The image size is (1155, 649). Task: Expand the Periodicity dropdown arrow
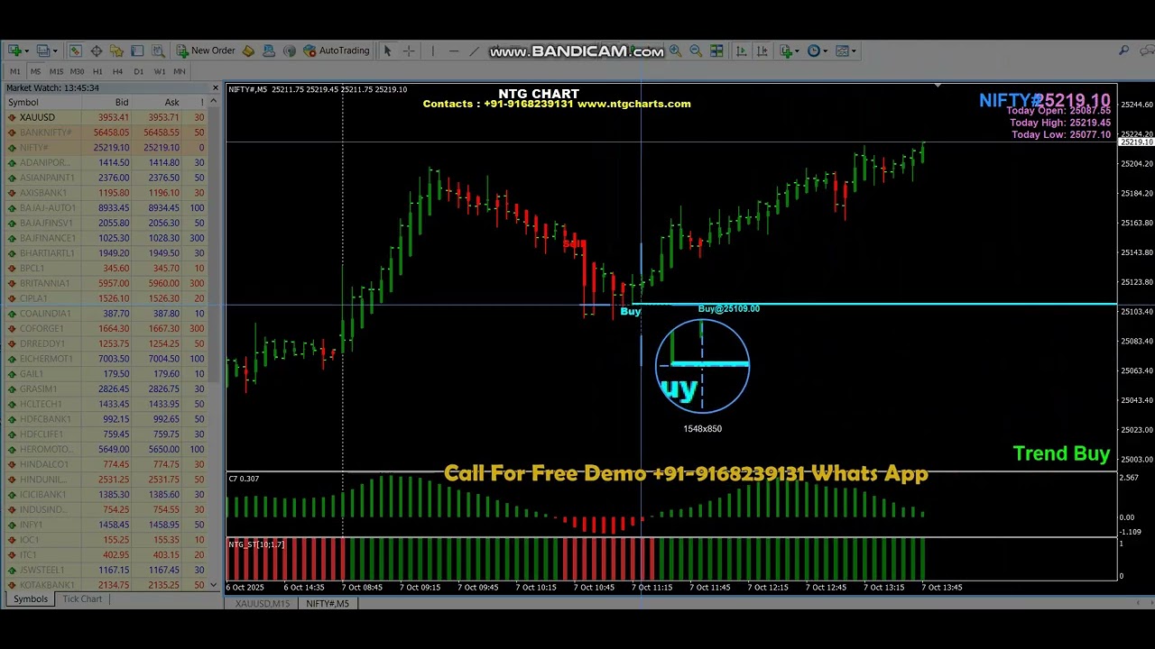(826, 51)
